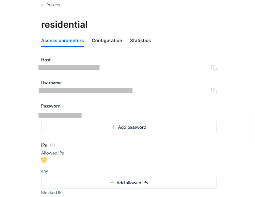
Task: Click the yellow warning shield icon
Action: pos(44,160)
